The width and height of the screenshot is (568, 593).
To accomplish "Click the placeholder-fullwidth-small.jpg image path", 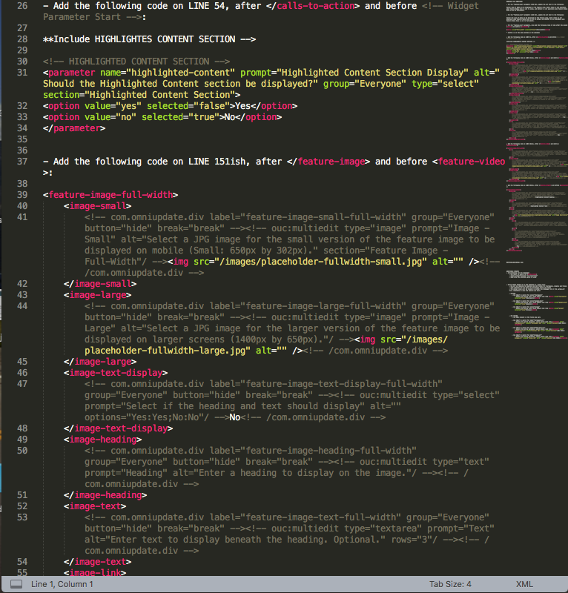I will coord(306,262).
